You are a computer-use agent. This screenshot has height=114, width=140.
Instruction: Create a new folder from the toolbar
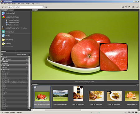click(123, 7)
